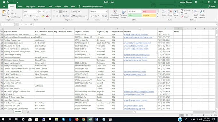218x122 pixels.
Task: Open www.gmtreemoving.com link in row 71
Action: point(135,72)
